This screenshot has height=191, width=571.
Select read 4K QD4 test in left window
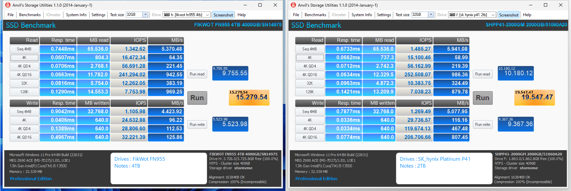(24, 66)
